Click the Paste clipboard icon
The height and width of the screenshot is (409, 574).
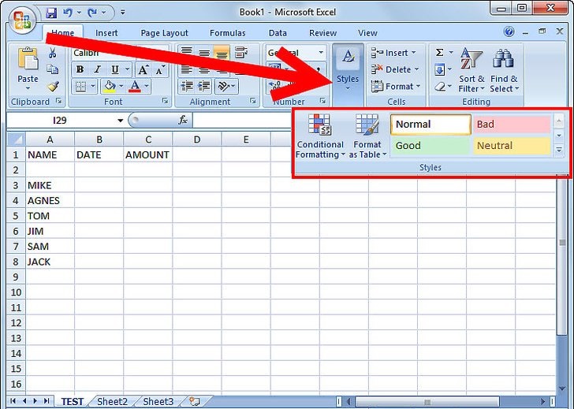click(28, 59)
